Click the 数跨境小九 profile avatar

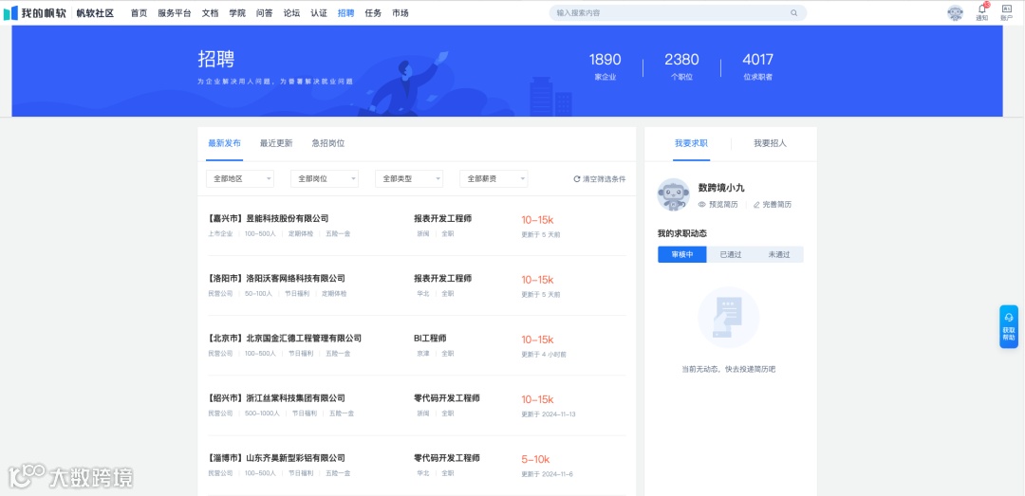click(x=673, y=194)
